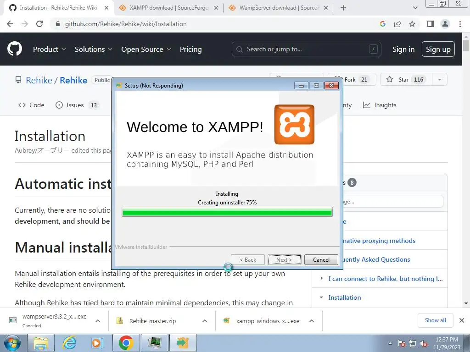This screenshot has height=352, width=470.
Task: Go back with browser back arrow
Action: pyautogui.click(x=10, y=24)
